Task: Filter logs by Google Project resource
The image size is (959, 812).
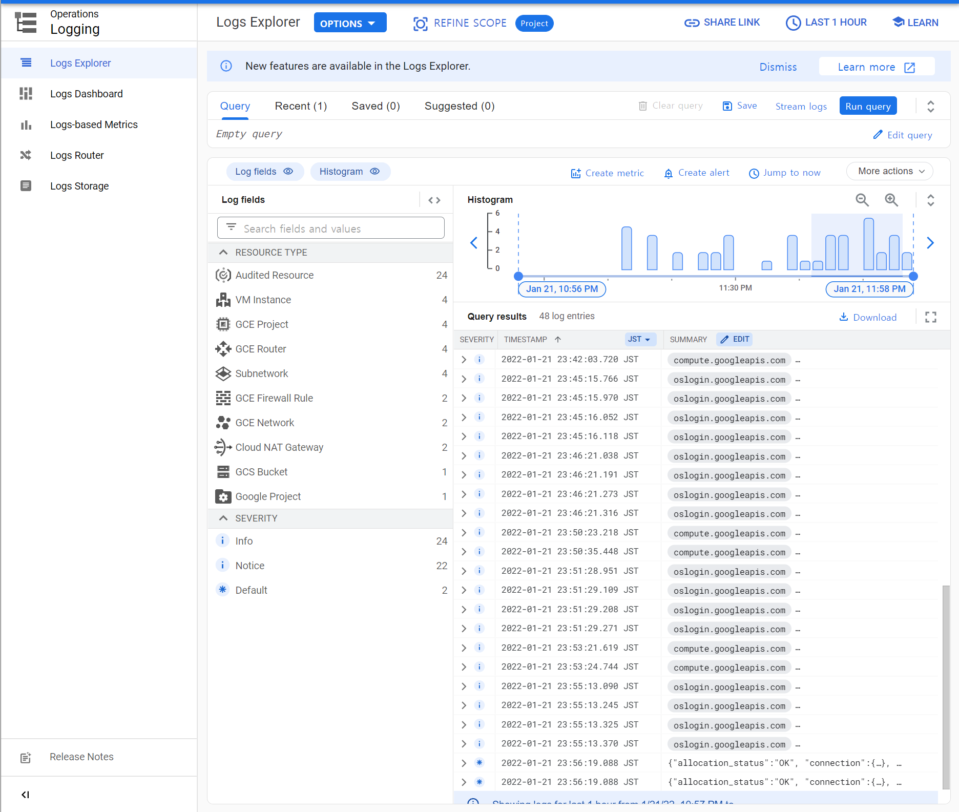Action: 330,496
